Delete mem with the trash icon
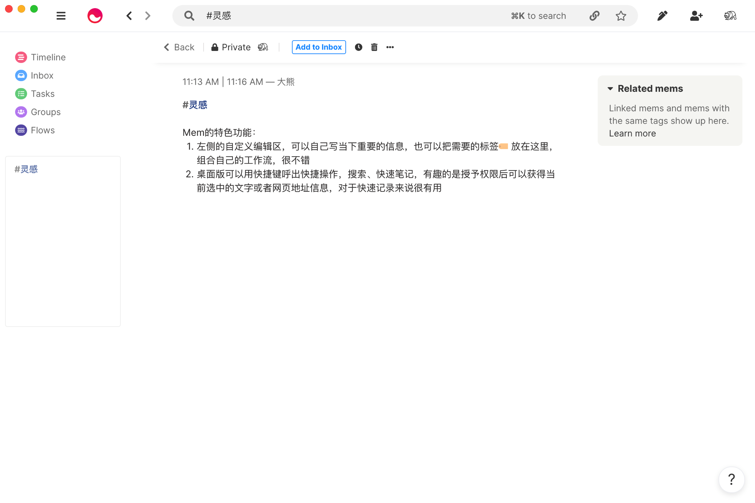Image resolution: width=755 pixels, height=503 pixels. pos(374,47)
